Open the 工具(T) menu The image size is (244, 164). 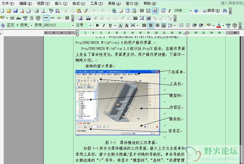(97, 3)
